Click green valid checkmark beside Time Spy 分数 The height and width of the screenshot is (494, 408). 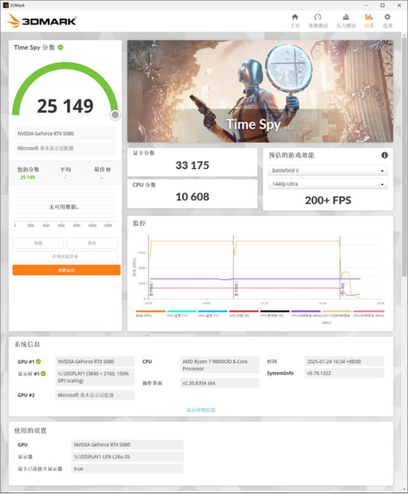[60, 48]
